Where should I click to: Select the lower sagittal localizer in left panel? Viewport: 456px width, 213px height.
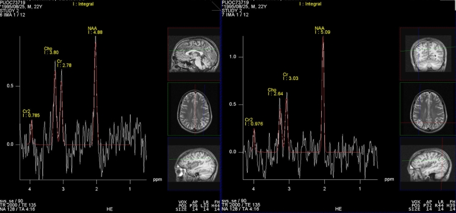pyautogui.click(x=194, y=164)
